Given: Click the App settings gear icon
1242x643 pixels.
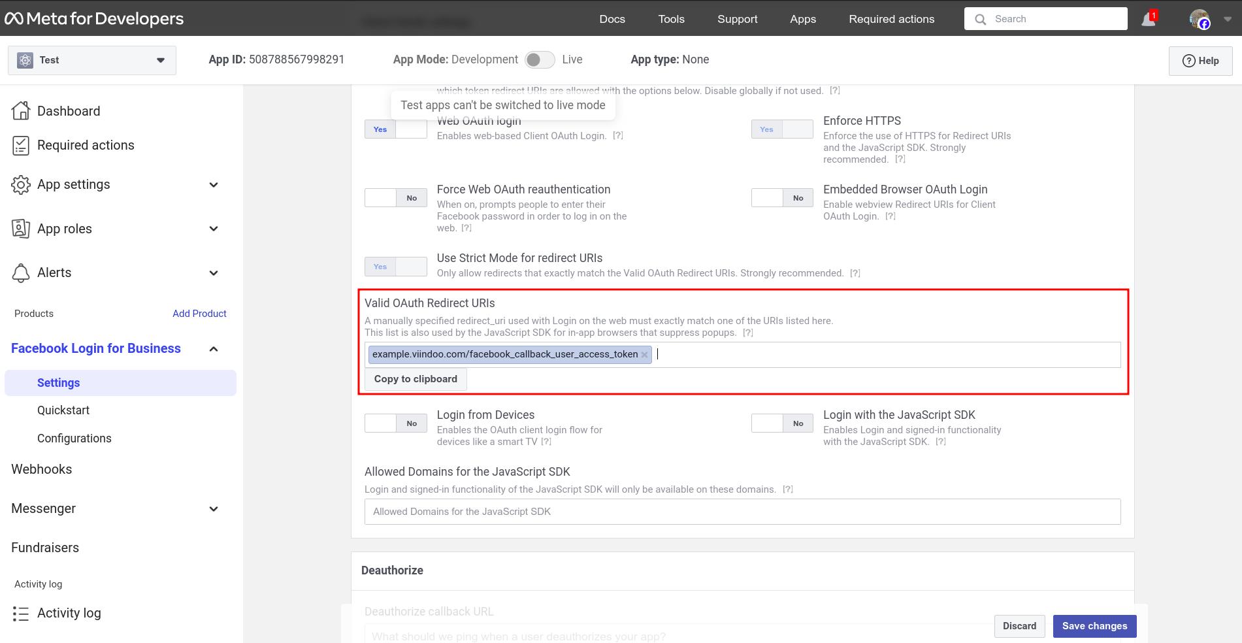Looking at the screenshot, I should coord(21,185).
